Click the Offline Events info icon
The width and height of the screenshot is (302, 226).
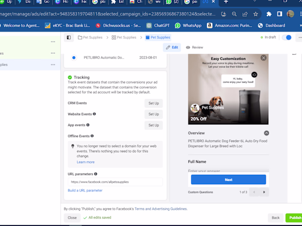tap(92, 136)
